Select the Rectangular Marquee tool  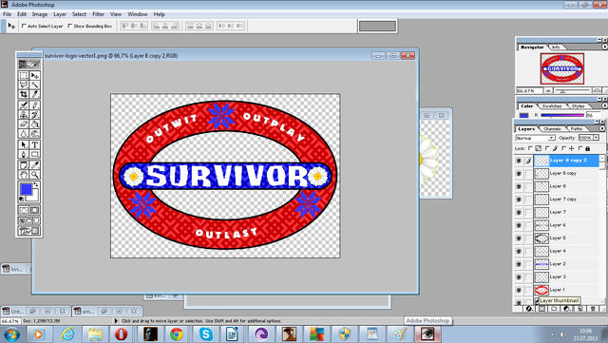(x=23, y=76)
